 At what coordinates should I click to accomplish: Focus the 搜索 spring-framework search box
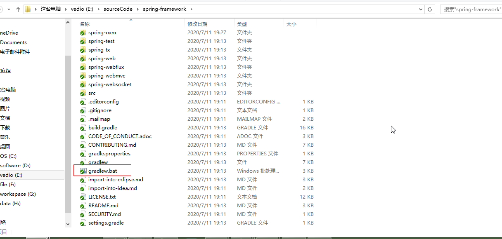pyautogui.click(x=471, y=9)
